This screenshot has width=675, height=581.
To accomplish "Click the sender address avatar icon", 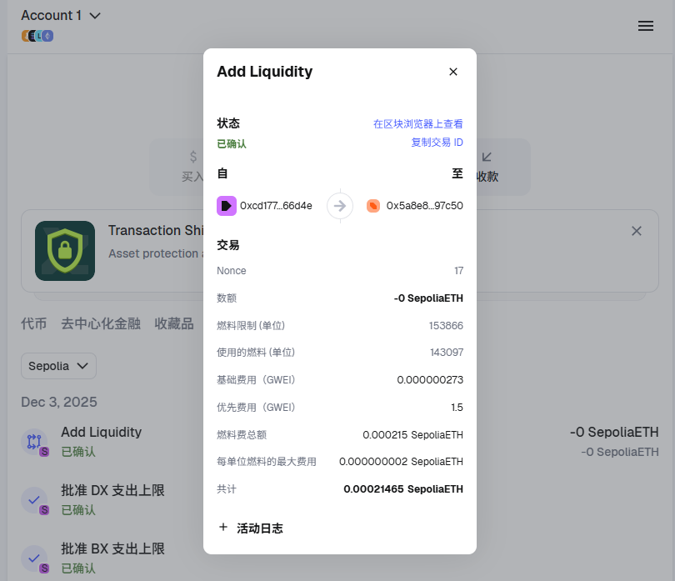I will (x=227, y=206).
